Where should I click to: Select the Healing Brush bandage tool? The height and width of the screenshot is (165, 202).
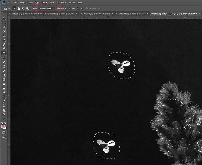point(4,49)
